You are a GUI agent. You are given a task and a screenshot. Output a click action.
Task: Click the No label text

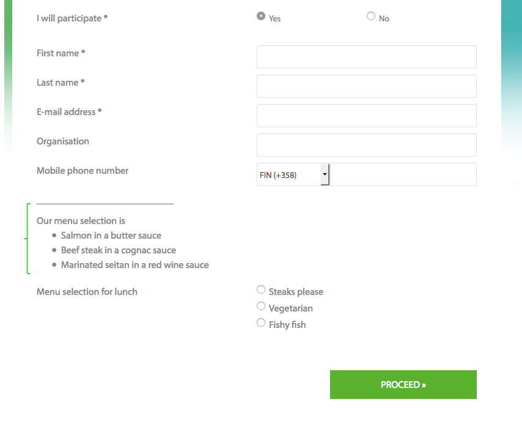[384, 19]
